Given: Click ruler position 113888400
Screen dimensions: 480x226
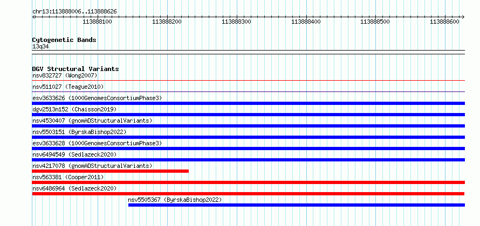Looking at the screenshot, I should click(x=306, y=22).
